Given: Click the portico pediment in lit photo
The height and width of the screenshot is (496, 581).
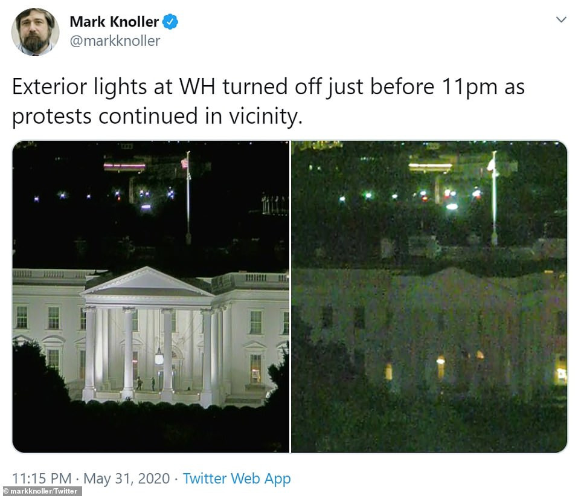Looking at the screenshot, I should click(148, 280).
